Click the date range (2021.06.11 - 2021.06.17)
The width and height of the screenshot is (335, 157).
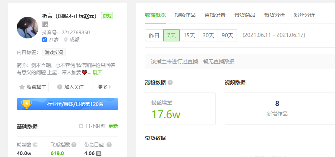click(x=274, y=35)
